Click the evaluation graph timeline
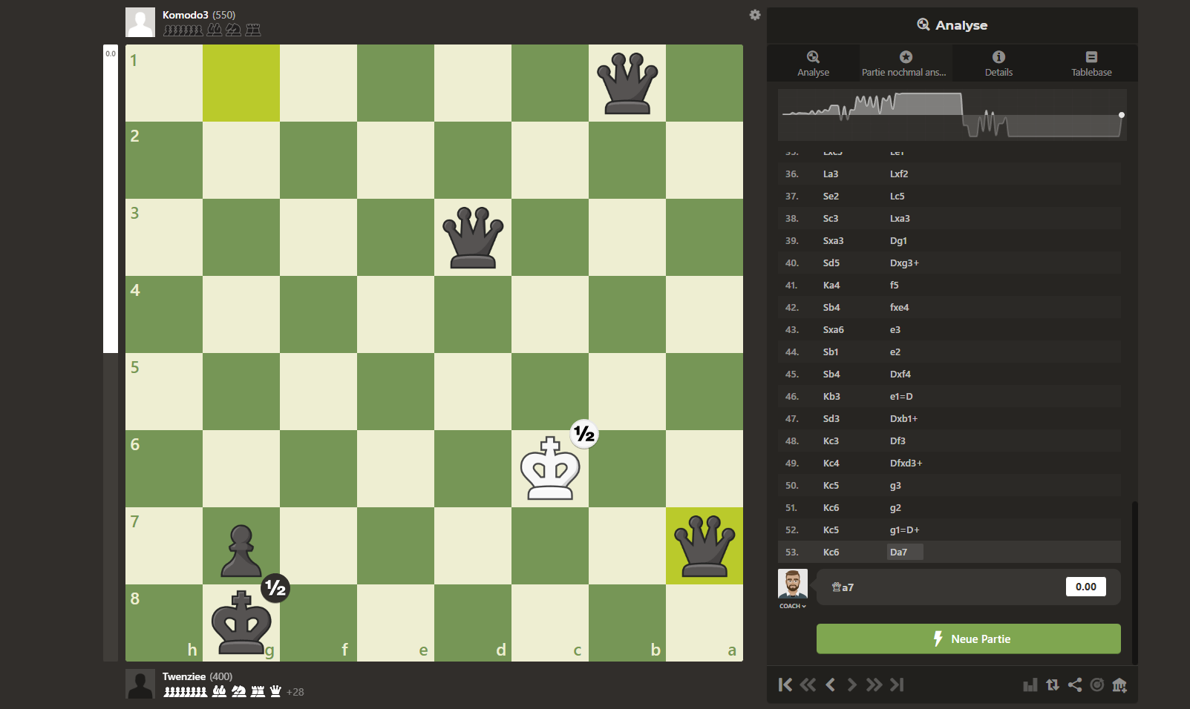 (952, 115)
